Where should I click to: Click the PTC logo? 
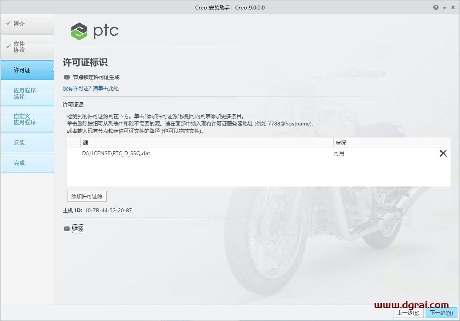point(95,31)
